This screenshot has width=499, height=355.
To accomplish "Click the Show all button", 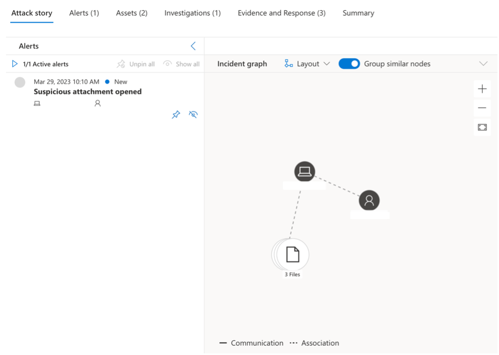I will (181, 64).
